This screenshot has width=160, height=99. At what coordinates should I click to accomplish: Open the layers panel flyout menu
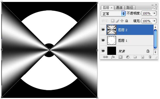pyautogui.click(x=155, y=9)
